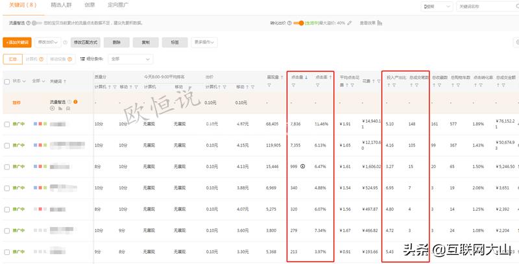Click 删除 button
Image resolution: width=519 pixels, height=264 pixels.
[x=117, y=42]
